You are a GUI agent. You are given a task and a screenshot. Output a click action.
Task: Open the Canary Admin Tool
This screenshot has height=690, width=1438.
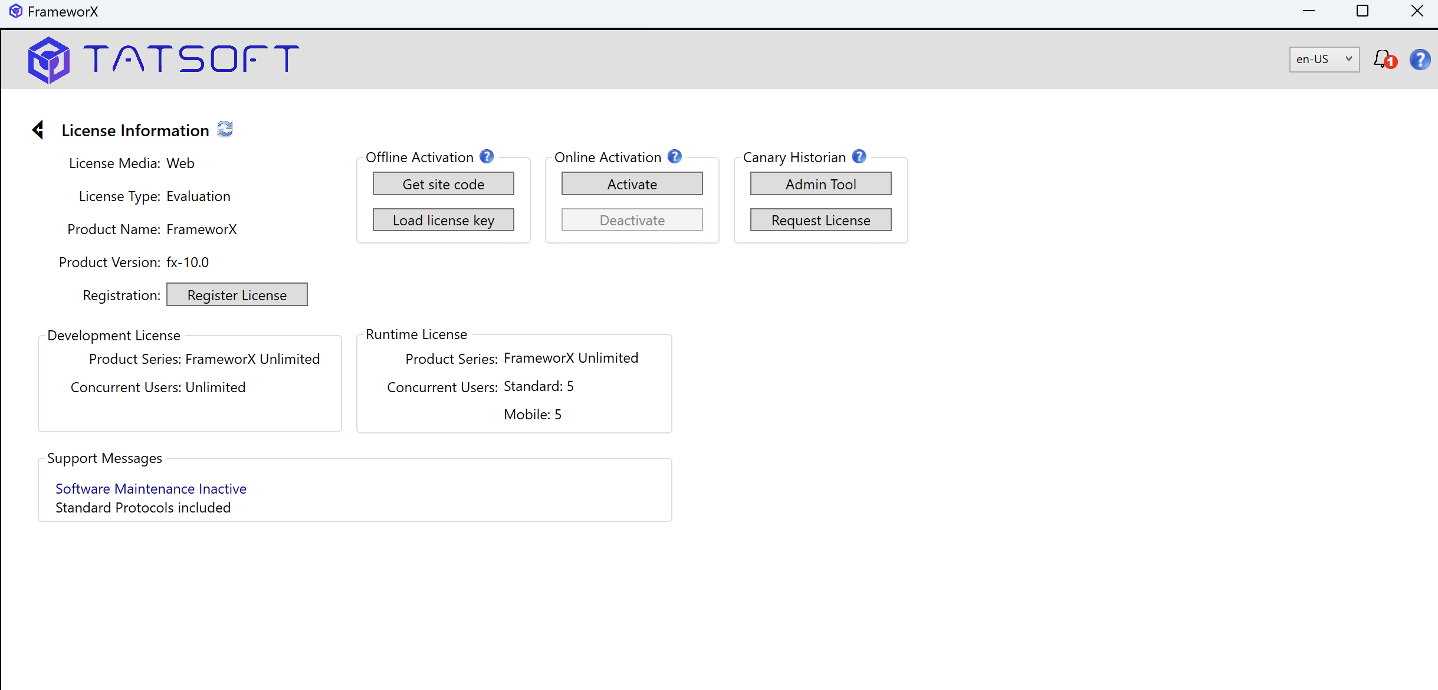tap(821, 184)
